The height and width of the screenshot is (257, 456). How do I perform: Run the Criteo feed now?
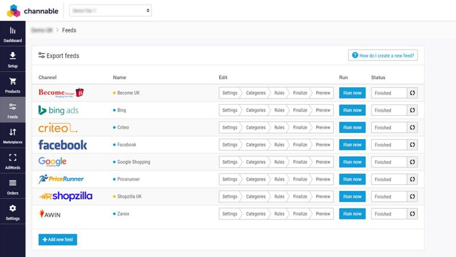click(x=352, y=127)
